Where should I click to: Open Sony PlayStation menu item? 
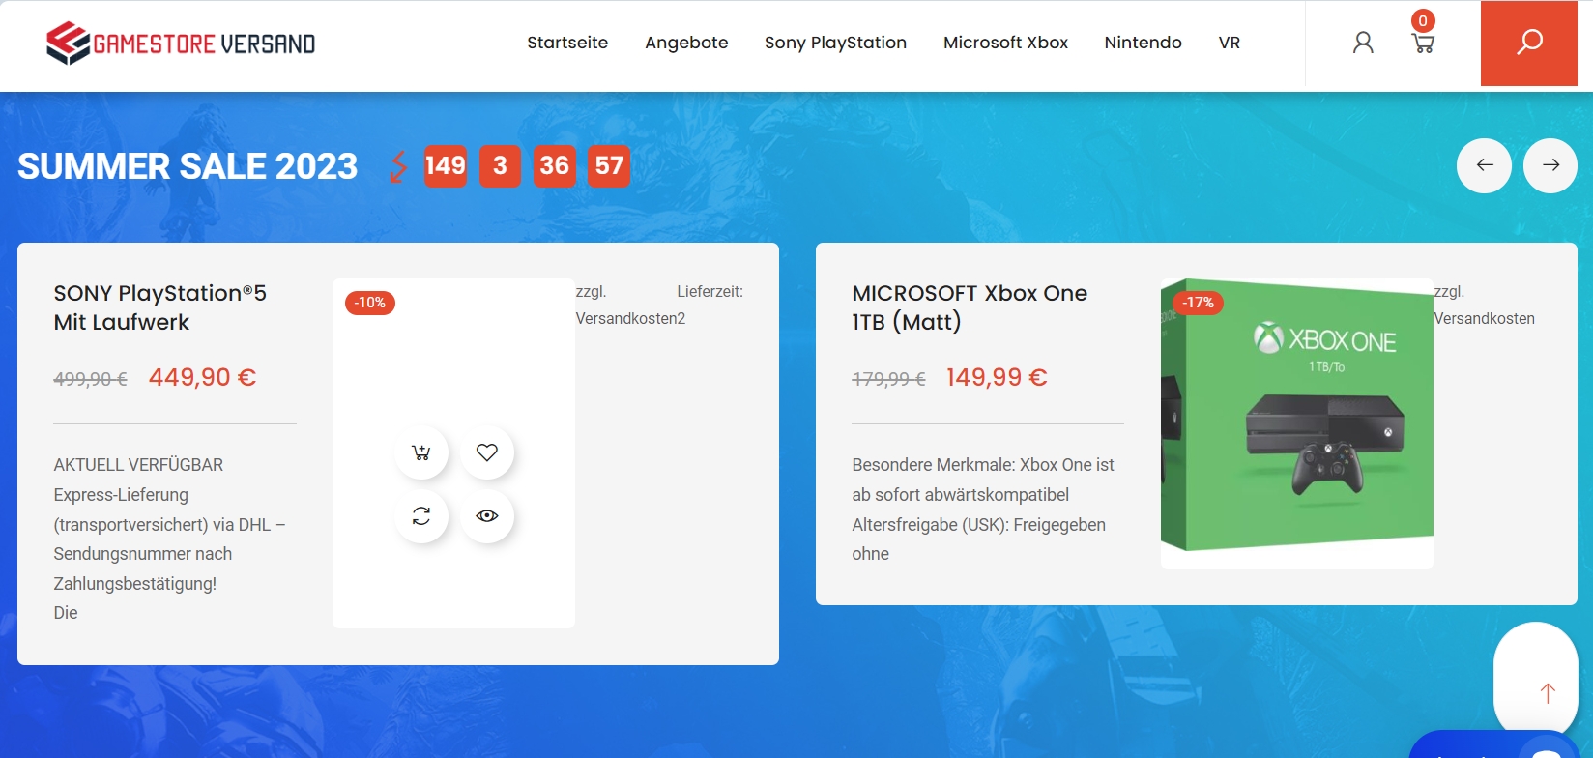(x=835, y=43)
